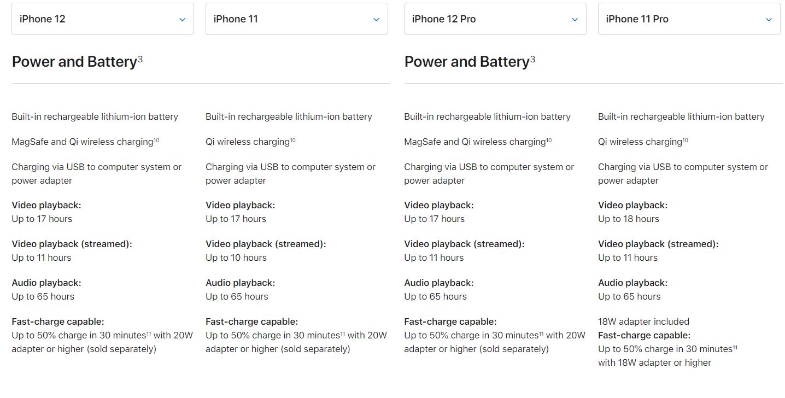Open footnote 3 beside the left Power and Battery heading
The height and width of the screenshot is (398, 785).
[140, 59]
